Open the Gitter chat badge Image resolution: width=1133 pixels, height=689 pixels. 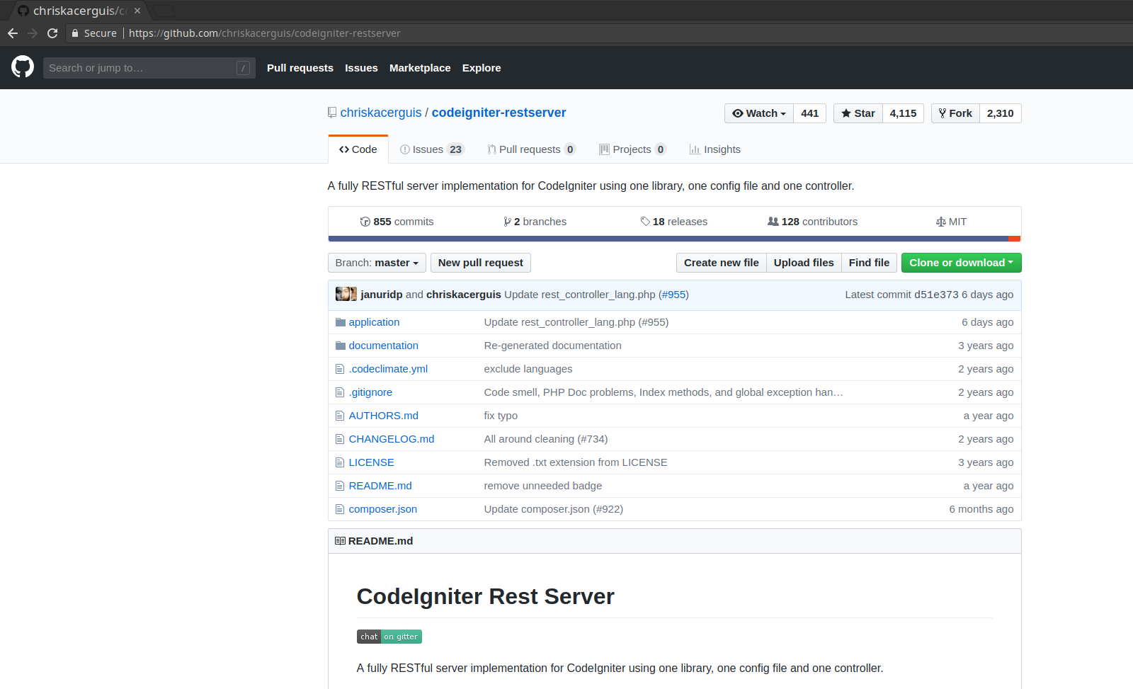coord(389,636)
